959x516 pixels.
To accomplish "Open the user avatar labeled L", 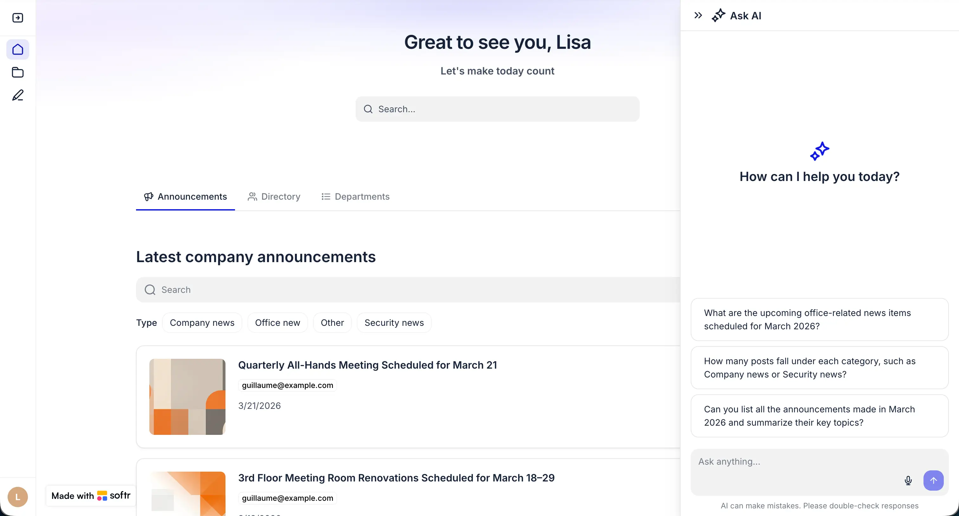I will [17, 497].
